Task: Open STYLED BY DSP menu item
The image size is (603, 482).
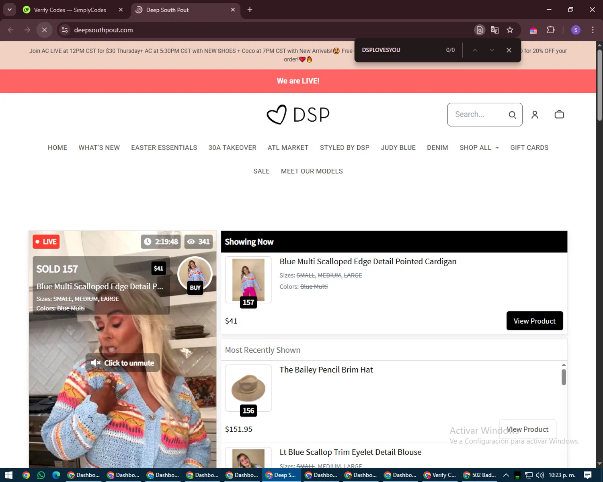Action: [345, 148]
